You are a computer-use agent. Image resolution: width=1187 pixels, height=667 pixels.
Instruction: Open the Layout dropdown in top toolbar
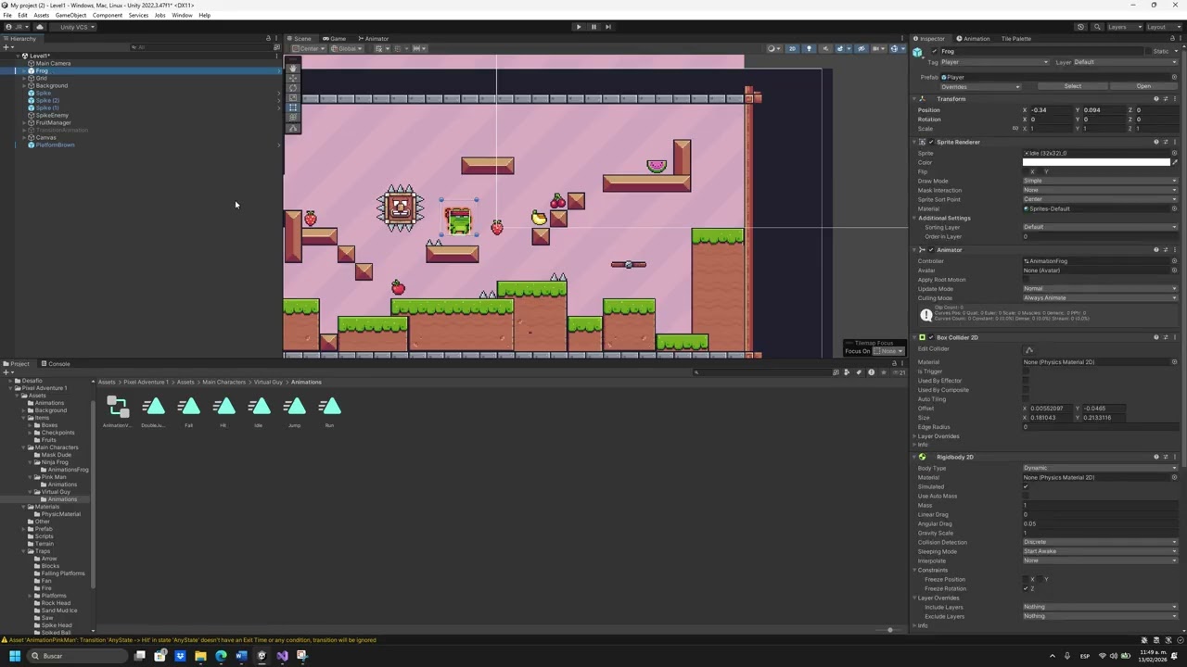[1161, 27]
